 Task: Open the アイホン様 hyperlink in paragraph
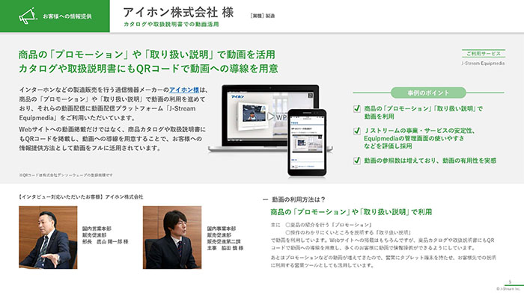tap(184, 90)
